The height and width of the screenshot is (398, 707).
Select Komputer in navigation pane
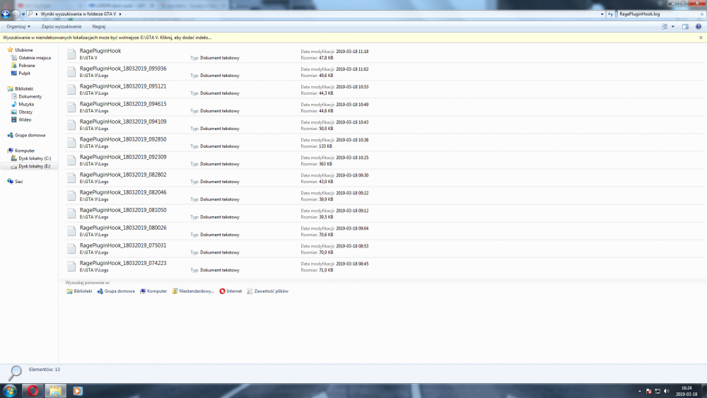click(x=25, y=151)
